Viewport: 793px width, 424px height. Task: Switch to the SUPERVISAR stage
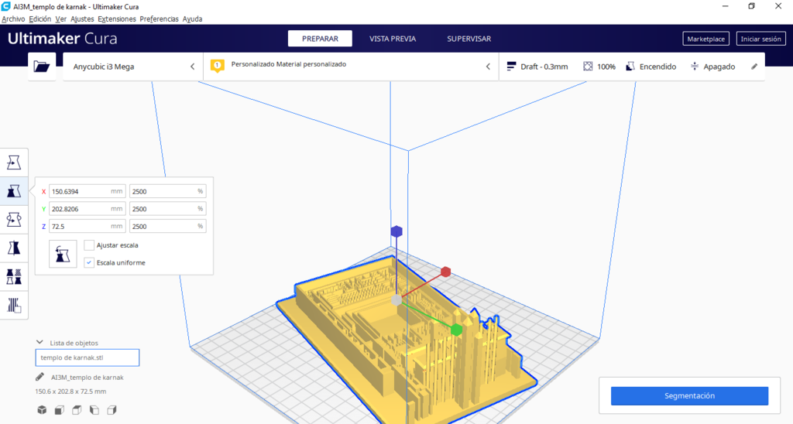[469, 39]
